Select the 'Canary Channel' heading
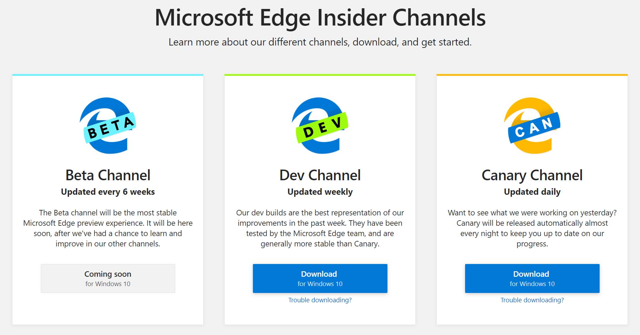This screenshot has height=335, width=640. point(532,175)
